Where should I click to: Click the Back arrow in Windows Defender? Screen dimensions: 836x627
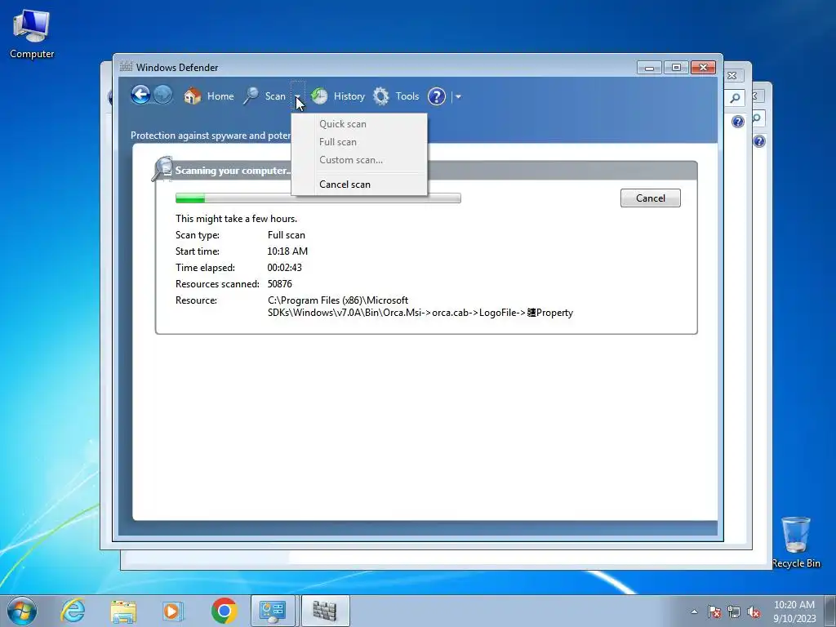[x=140, y=96]
